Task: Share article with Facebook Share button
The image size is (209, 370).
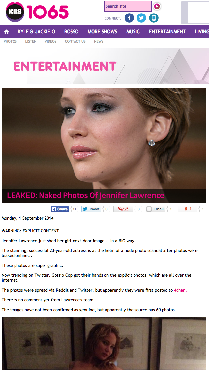Action: tap(60, 209)
